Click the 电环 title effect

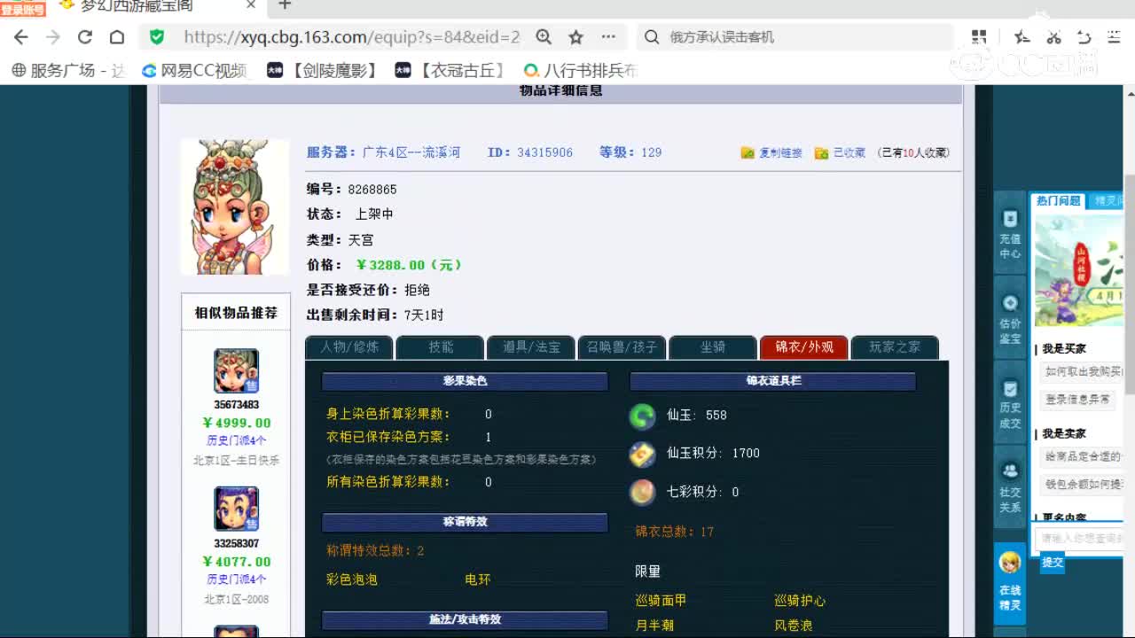click(x=478, y=580)
